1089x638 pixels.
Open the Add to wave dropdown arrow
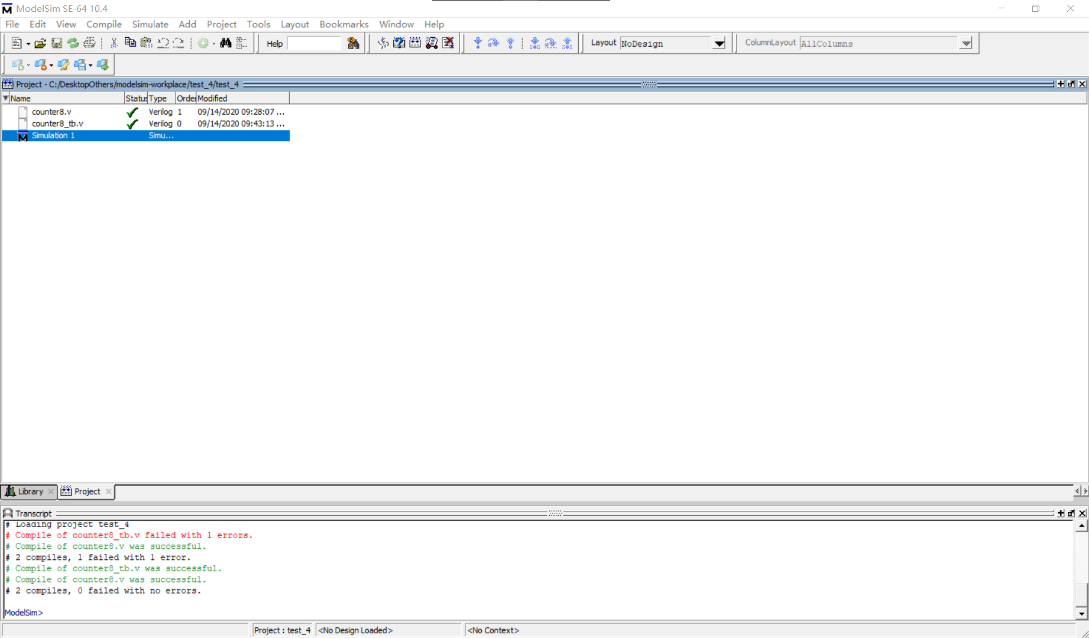[214, 44]
